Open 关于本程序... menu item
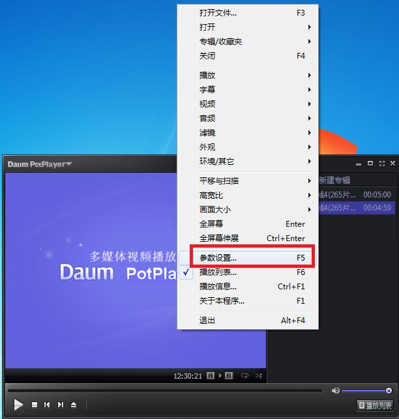 click(x=248, y=301)
